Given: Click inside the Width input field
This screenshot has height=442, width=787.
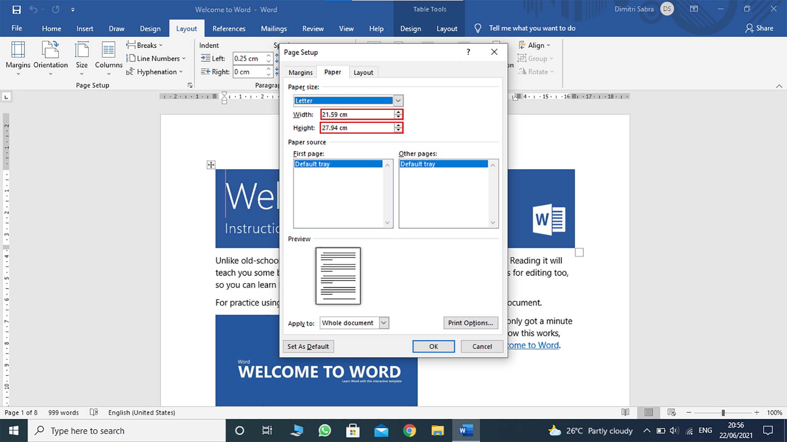Looking at the screenshot, I should 357,114.
